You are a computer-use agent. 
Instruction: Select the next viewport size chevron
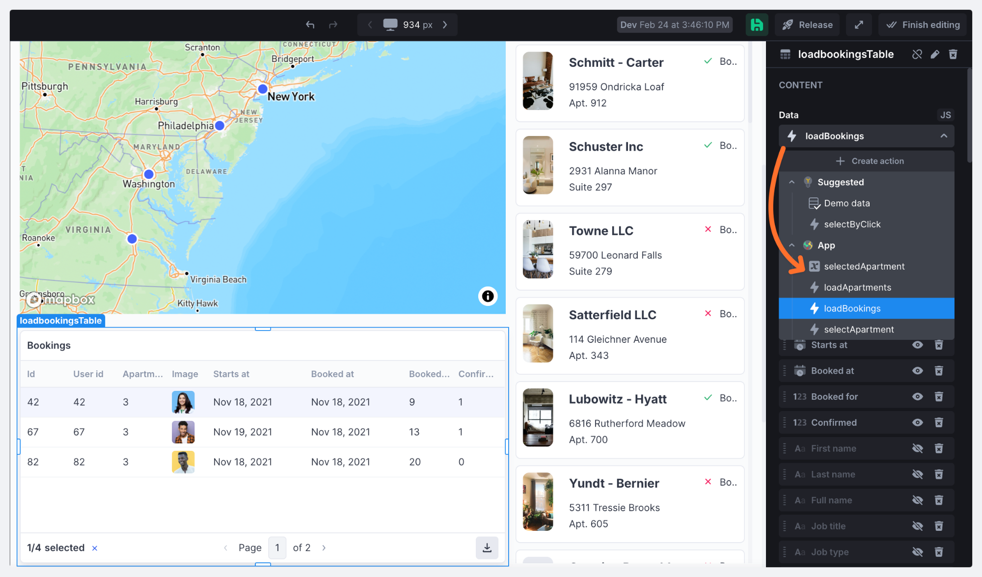(x=445, y=25)
